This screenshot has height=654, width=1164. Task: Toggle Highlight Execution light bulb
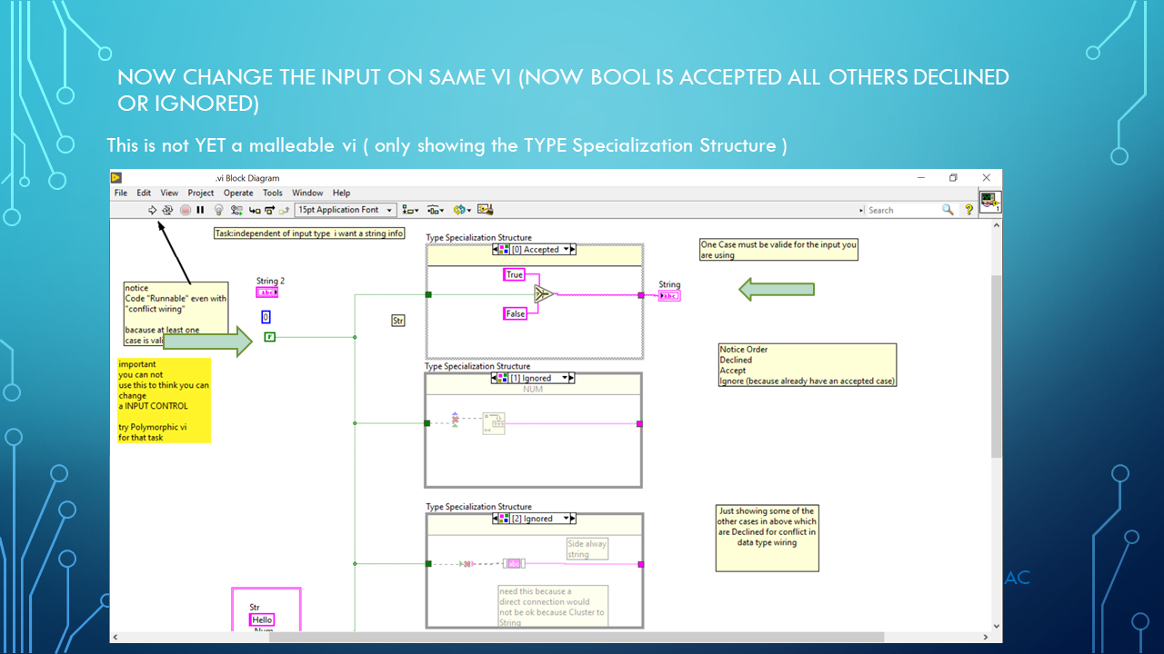coord(218,210)
